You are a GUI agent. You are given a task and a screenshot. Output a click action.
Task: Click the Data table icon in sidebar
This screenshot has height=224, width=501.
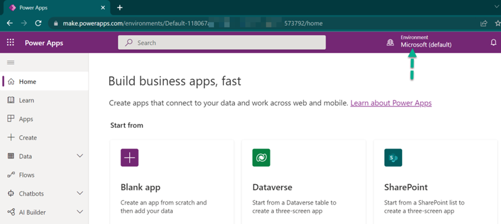(11, 156)
